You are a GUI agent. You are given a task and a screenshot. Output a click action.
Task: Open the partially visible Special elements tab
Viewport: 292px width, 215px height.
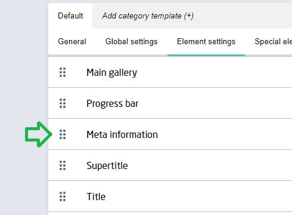(x=273, y=42)
